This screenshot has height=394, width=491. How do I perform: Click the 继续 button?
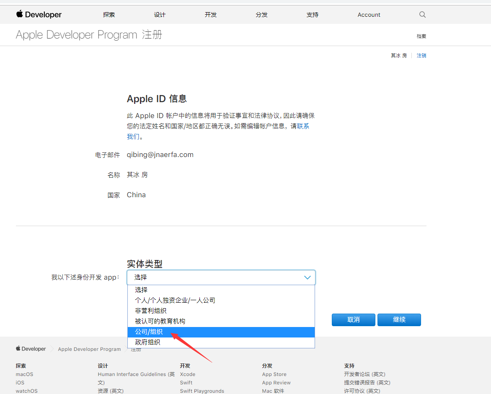click(399, 320)
